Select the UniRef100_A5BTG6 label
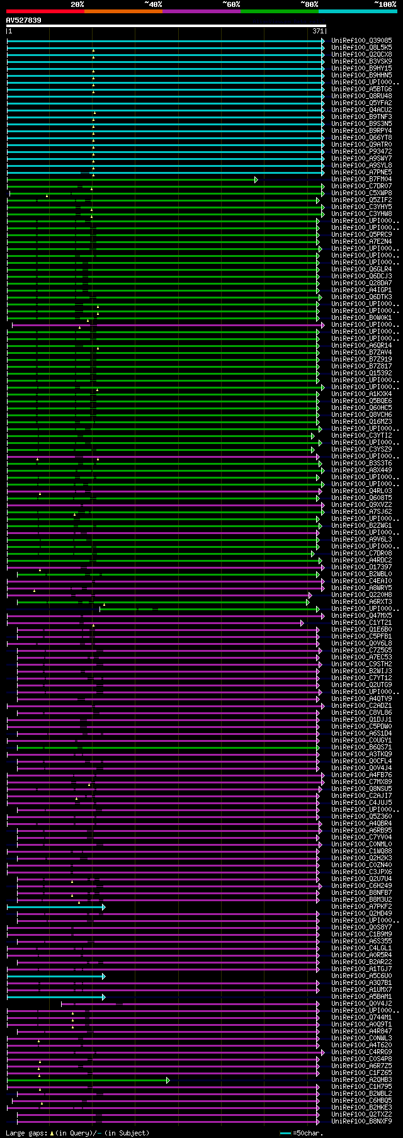Image resolution: width=403 pixels, height=1138 pixels. (x=361, y=89)
